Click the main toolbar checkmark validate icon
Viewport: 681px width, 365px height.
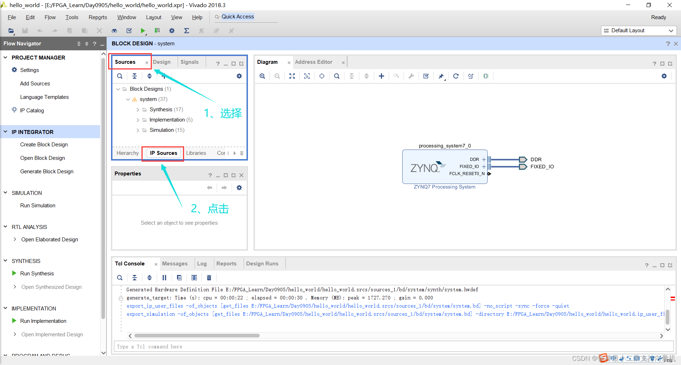(x=129, y=31)
